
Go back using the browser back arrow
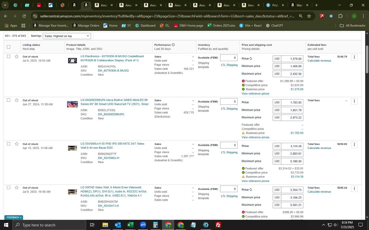point(6,16)
